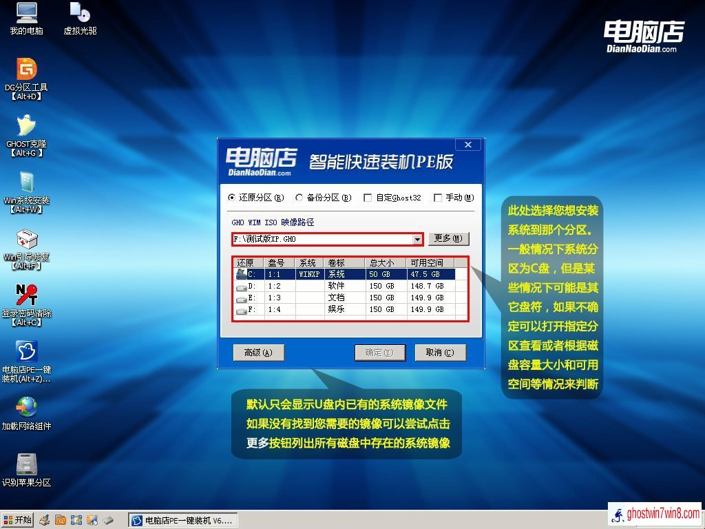Open Win系统安装 desktop shortcut

[x=26, y=183]
